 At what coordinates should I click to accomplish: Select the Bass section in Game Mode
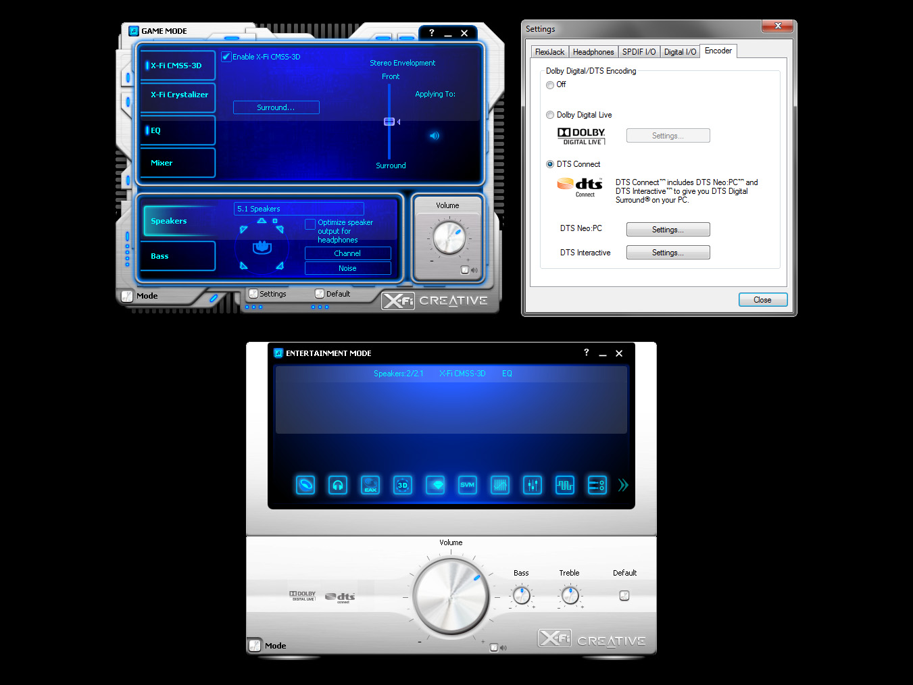click(179, 256)
